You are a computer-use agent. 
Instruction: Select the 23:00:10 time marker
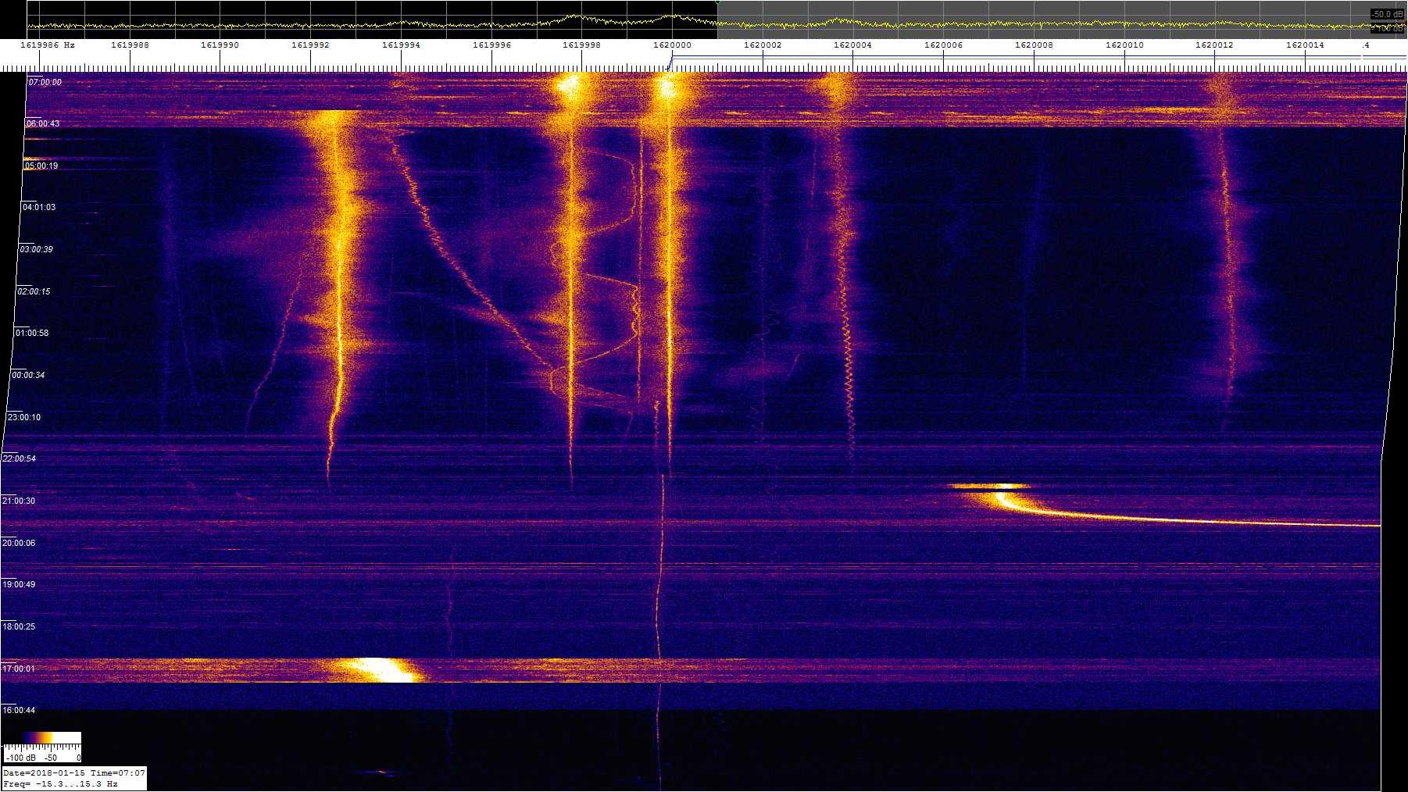(24, 417)
